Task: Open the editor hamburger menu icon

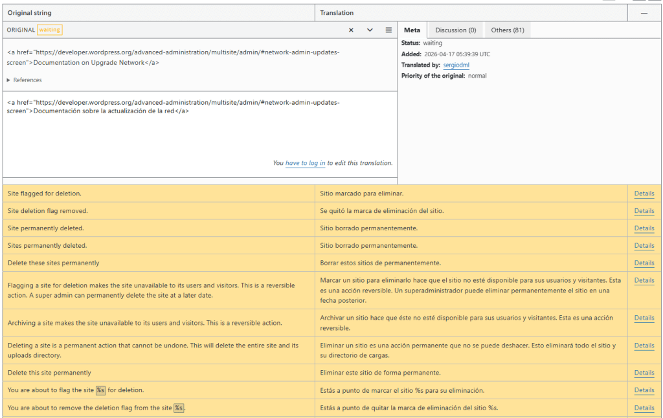Action: point(388,30)
